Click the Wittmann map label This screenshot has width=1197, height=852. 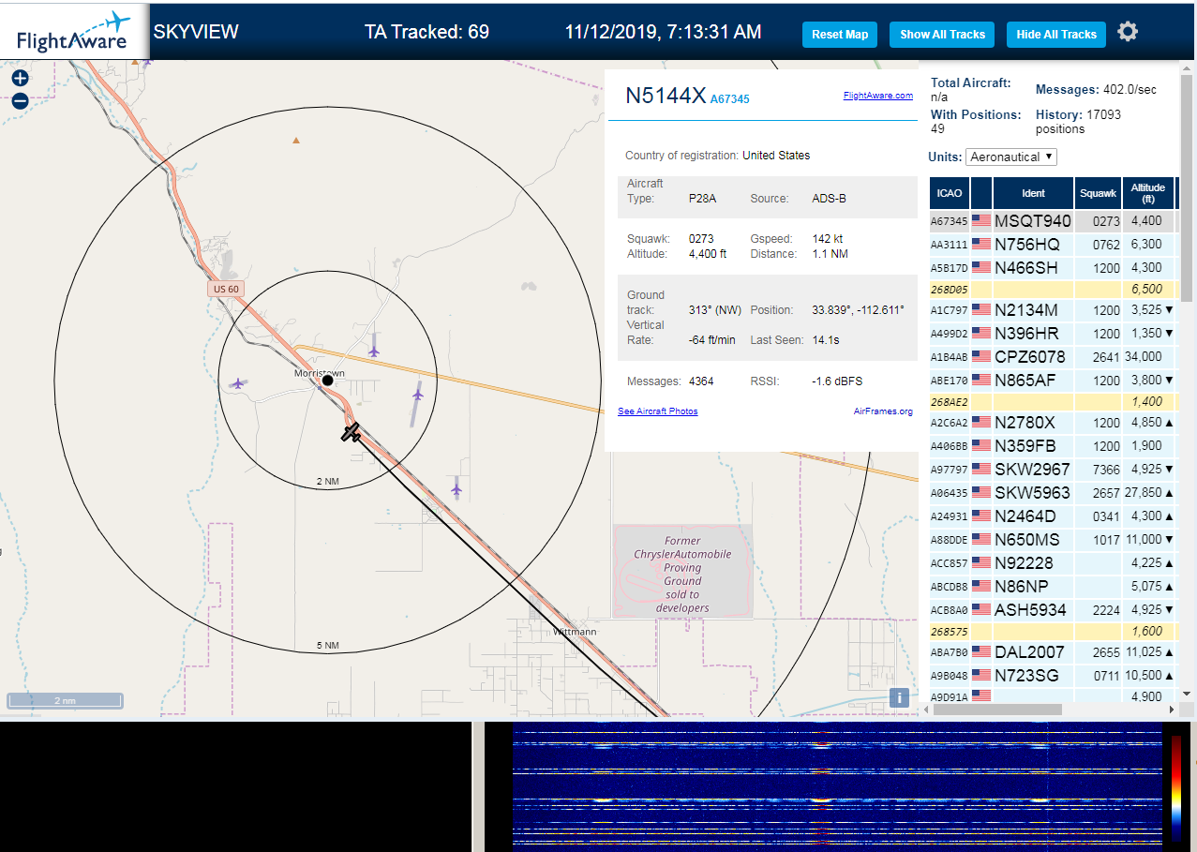[574, 632]
